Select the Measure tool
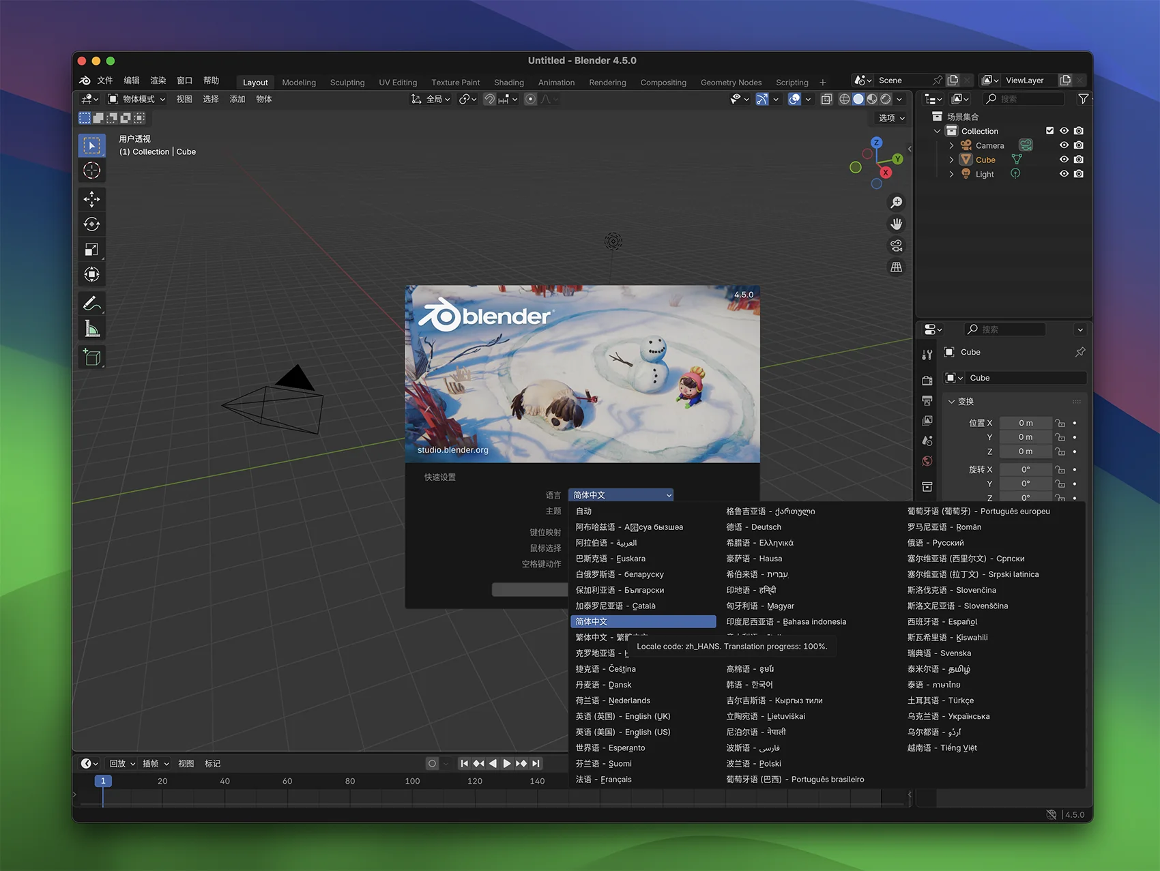Viewport: 1160px width, 871px height. point(91,329)
